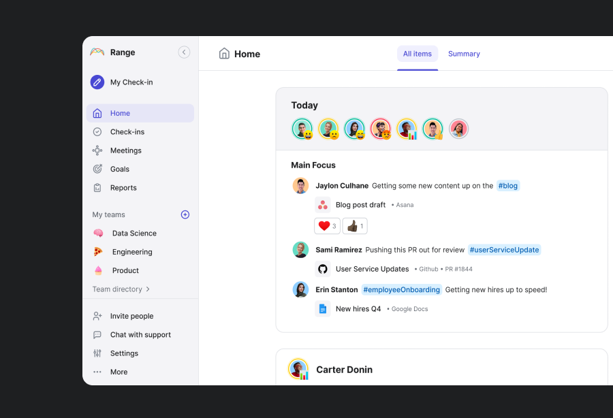Open the #userServiceUpdate tag link
613x418 pixels.
coord(504,250)
